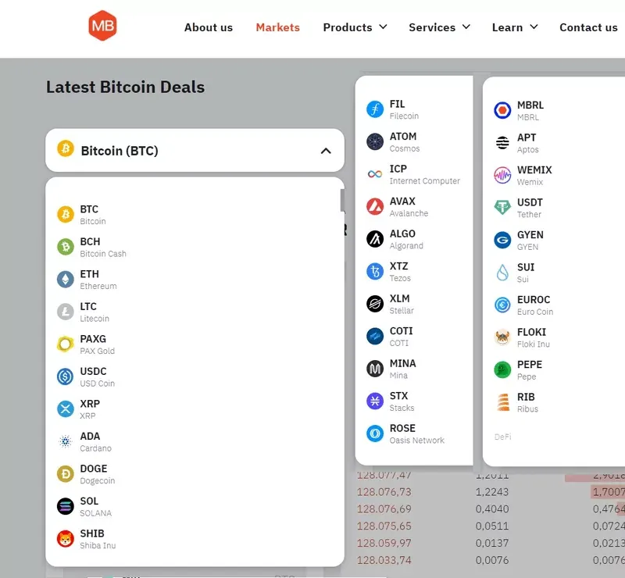Expand the Products menu chevron

pyautogui.click(x=383, y=27)
